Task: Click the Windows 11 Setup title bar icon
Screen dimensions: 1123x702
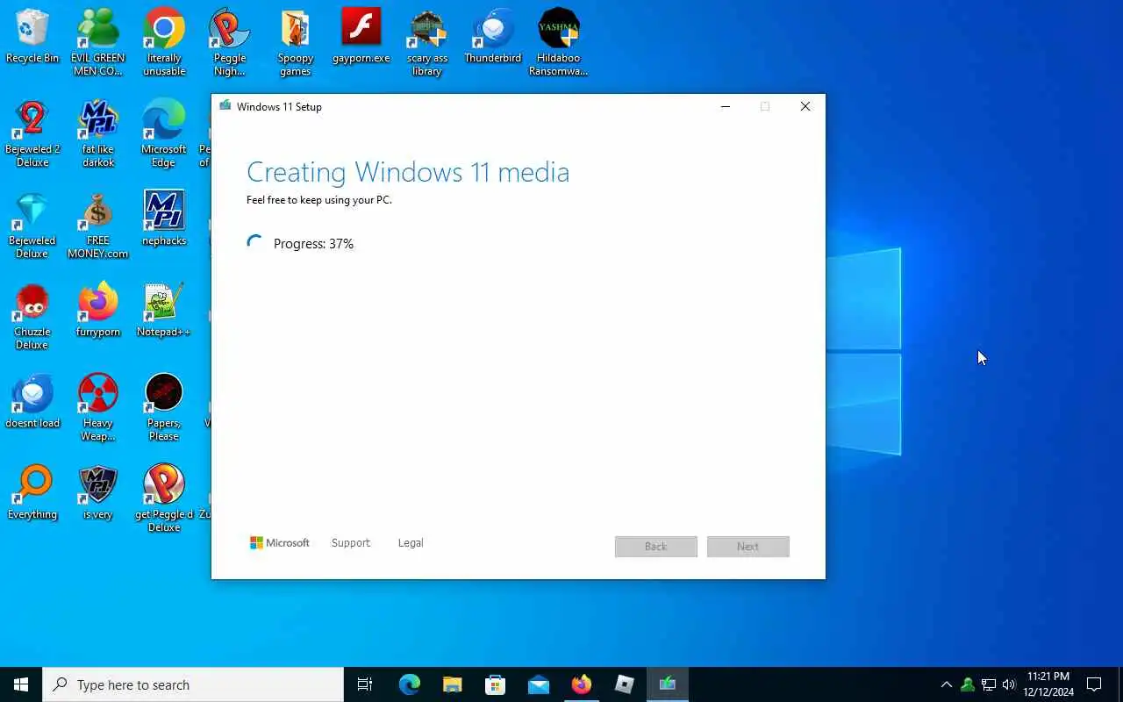Action: pos(225,106)
